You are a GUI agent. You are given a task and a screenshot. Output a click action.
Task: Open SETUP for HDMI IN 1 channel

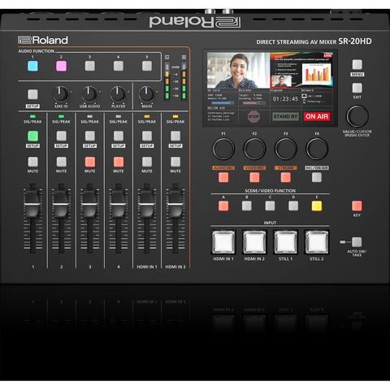(x=147, y=136)
